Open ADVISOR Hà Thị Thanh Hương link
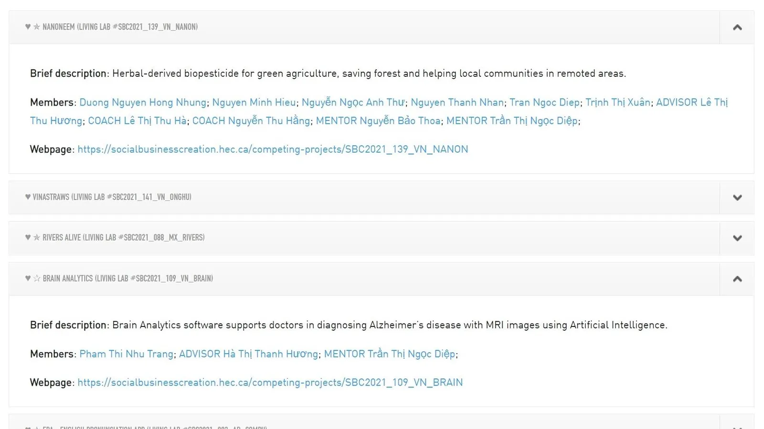Image resolution: width=764 pixels, height=429 pixels. point(248,354)
